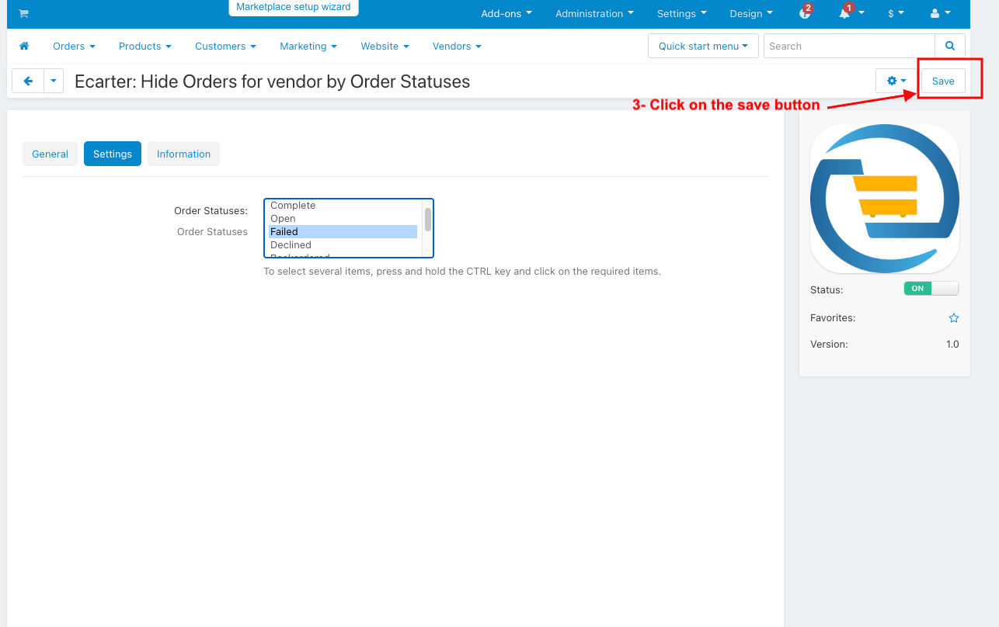The width and height of the screenshot is (999, 627).
Task: Select the Settings tab
Action: (113, 154)
